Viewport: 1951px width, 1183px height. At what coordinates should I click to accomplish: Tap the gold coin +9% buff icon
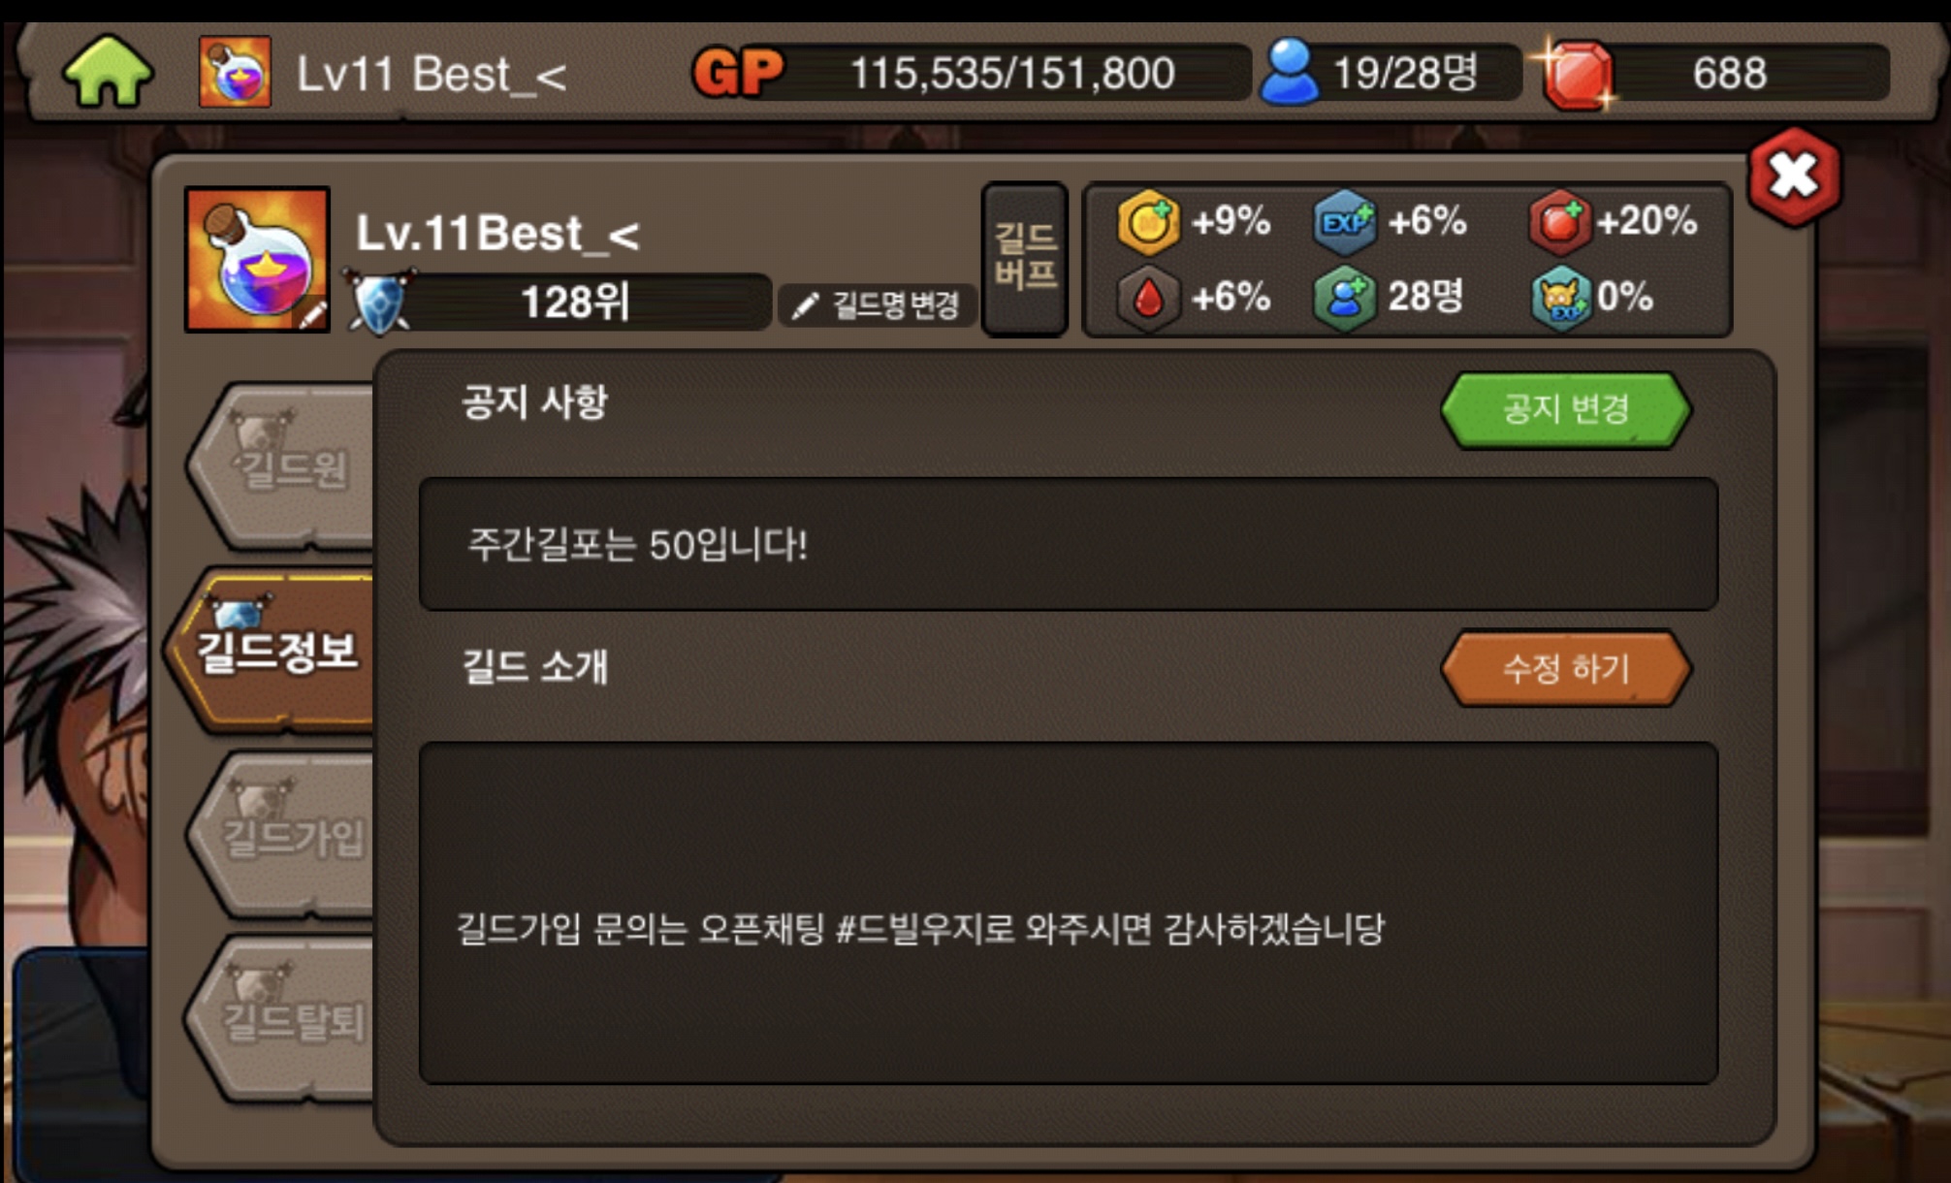[1148, 222]
